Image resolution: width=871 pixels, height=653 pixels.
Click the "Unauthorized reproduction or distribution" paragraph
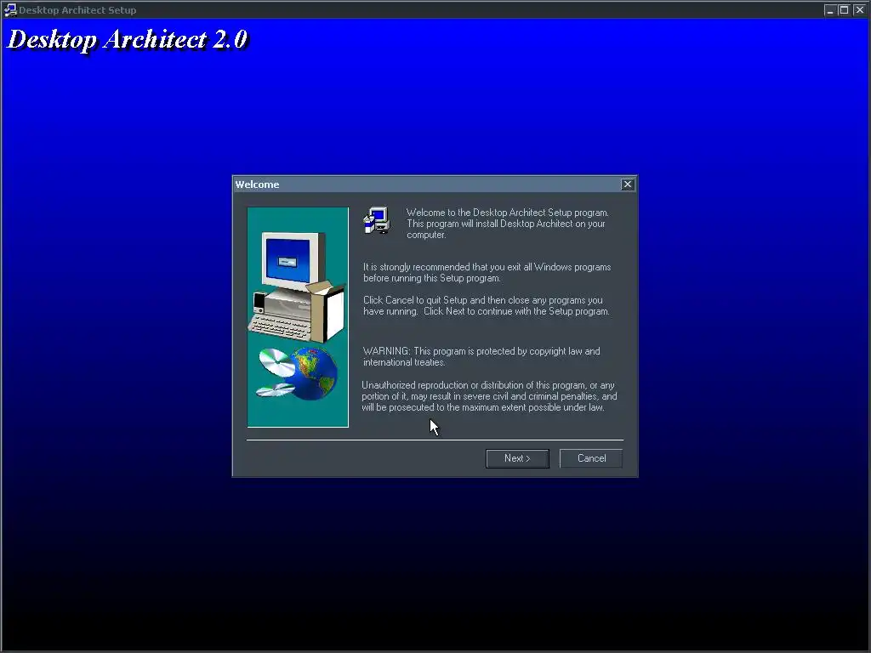point(489,396)
